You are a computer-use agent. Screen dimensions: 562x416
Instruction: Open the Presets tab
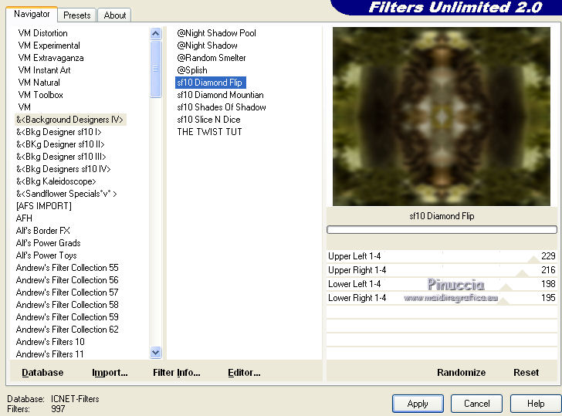76,15
